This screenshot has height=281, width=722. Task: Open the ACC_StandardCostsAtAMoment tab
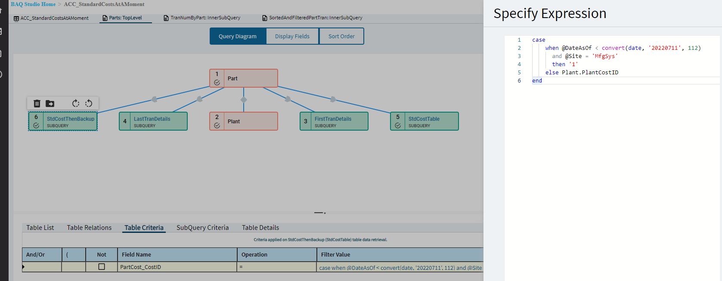point(51,18)
